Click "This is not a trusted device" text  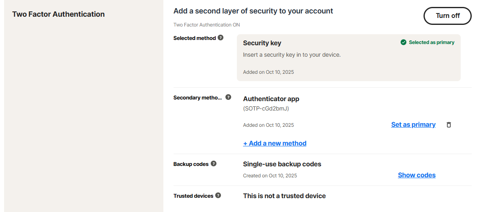click(284, 196)
